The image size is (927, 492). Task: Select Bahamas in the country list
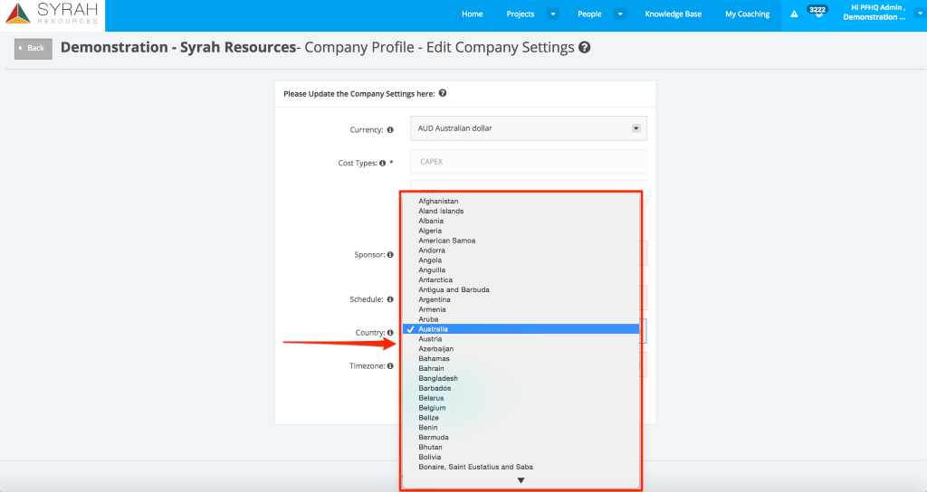(x=521, y=358)
